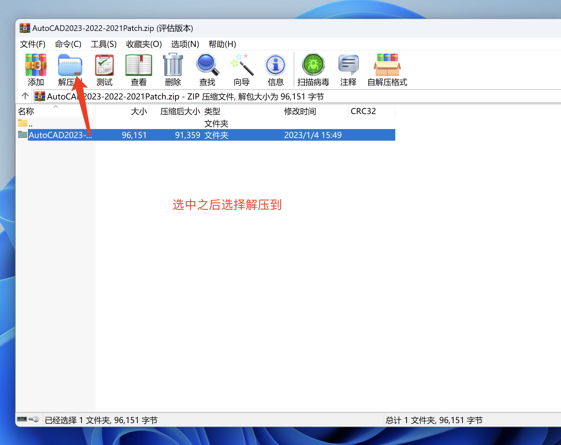Image resolution: width=561 pixels, height=445 pixels.
Task: Open the Comment (注释) icon
Action: (x=348, y=65)
